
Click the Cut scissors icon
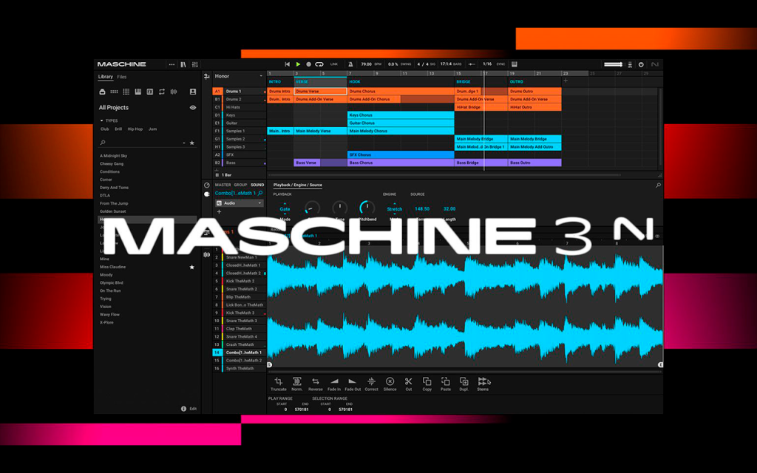(408, 384)
